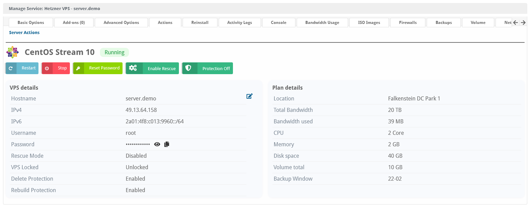Click the IPv4 address 49.13.64.158
530x213 pixels.
tap(141, 110)
